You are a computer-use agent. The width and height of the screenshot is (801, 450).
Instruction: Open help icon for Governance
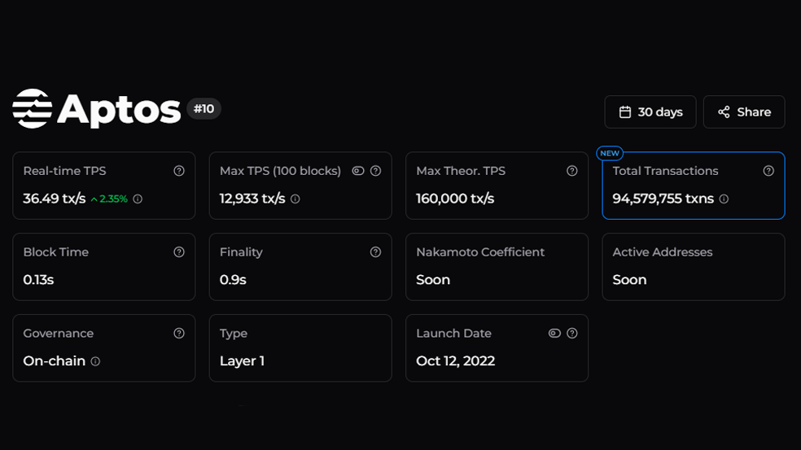[179, 333]
